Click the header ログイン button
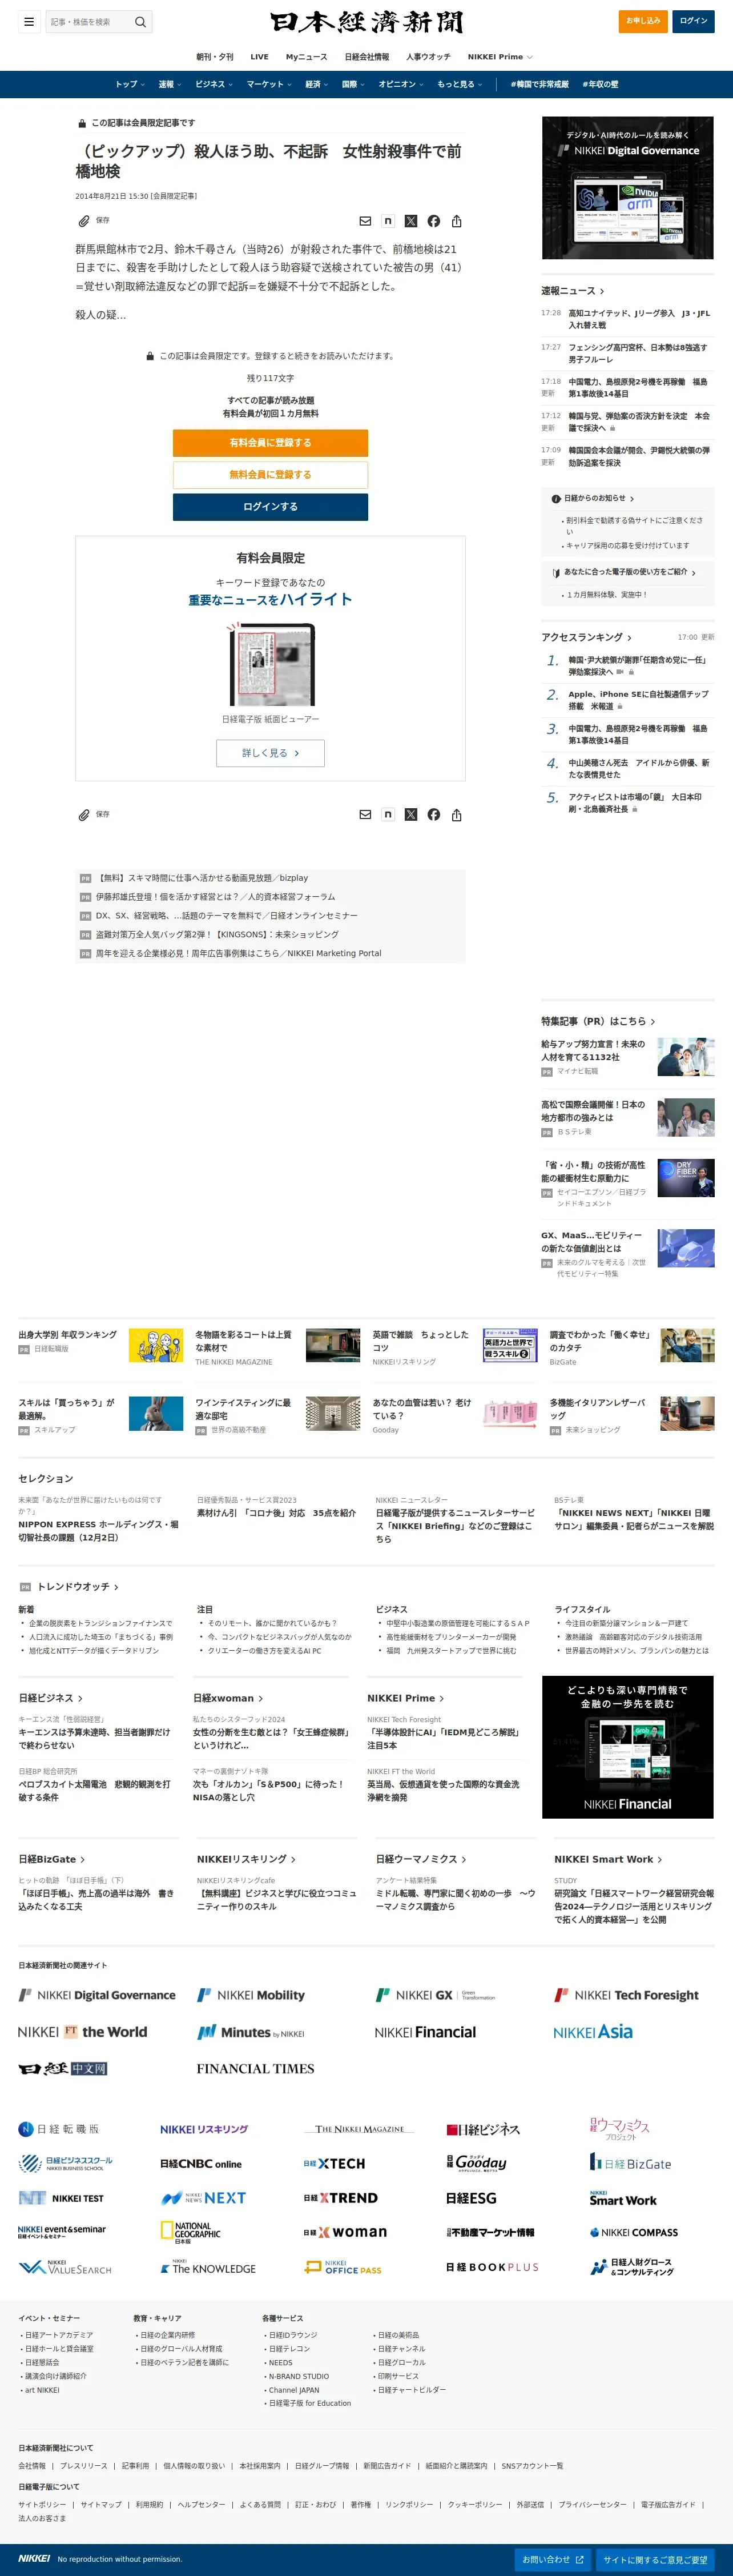Image resolution: width=733 pixels, height=2576 pixels. point(693,21)
